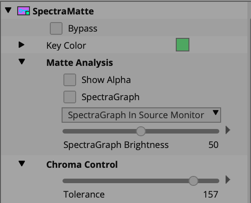Collapse the Chroma Control group
This screenshot has height=203, width=251.
pos(22,164)
